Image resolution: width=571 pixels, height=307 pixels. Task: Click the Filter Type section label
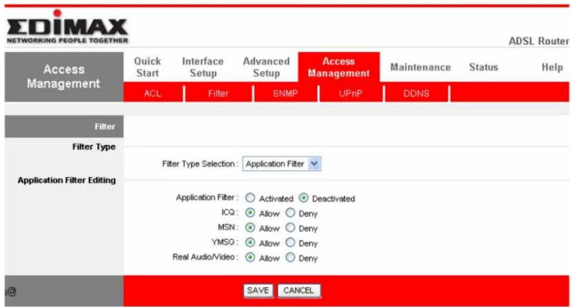click(x=94, y=147)
